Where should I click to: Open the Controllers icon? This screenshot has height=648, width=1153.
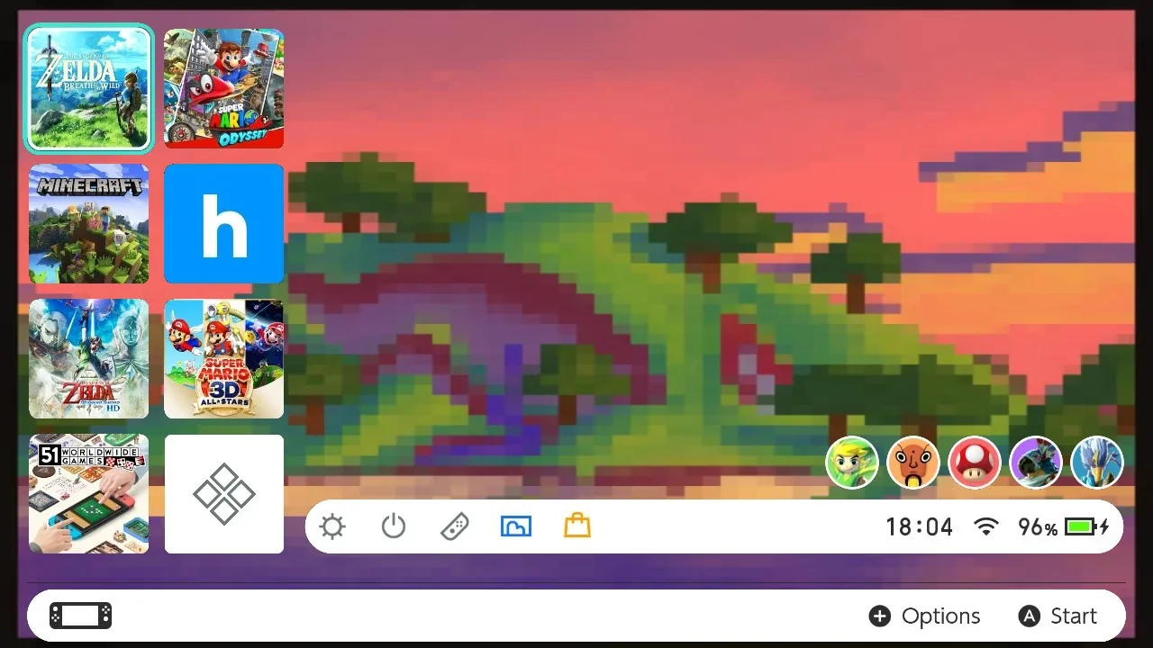click(x=454, y=526)
